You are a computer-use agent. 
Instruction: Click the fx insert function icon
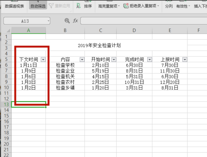75,21
